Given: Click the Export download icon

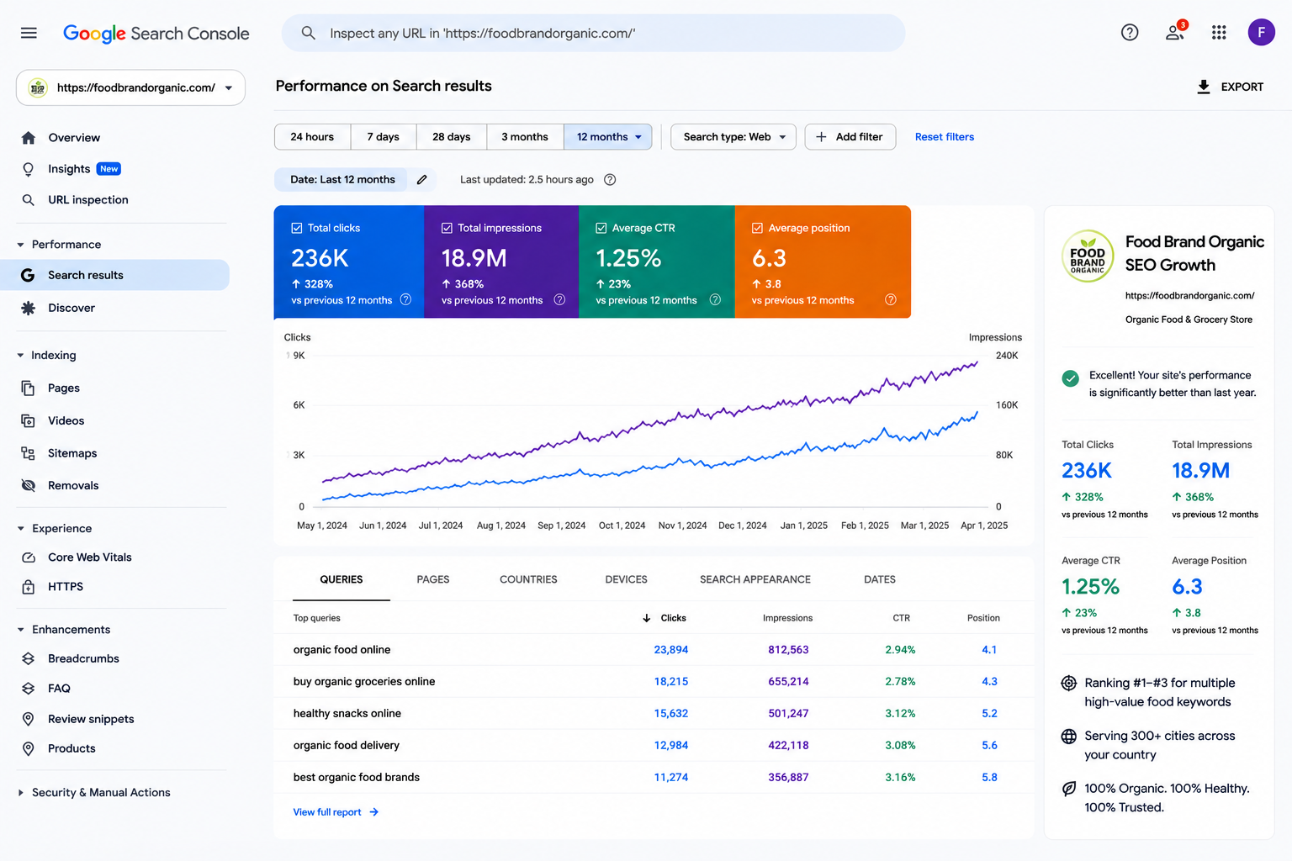Looking at the screenshot, I should coord(1204,87).
